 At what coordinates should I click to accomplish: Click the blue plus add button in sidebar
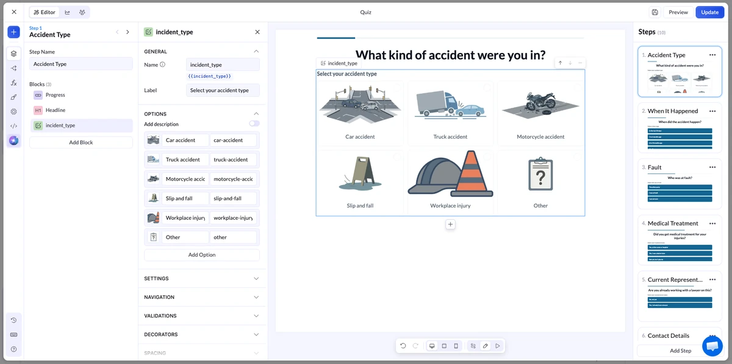click(13, 32)
